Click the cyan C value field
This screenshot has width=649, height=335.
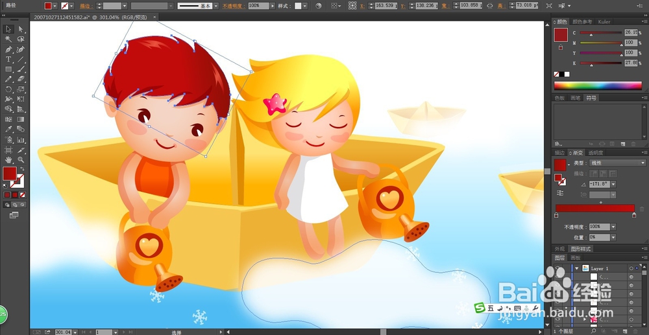tap(631, 32)
